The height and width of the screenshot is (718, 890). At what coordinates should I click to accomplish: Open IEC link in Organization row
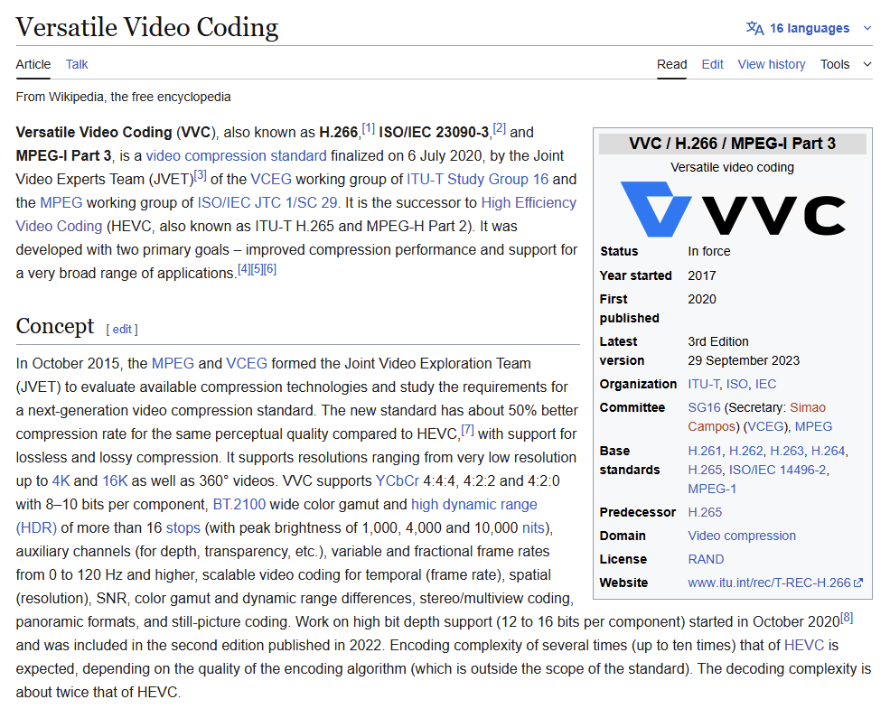coord(765,384)
